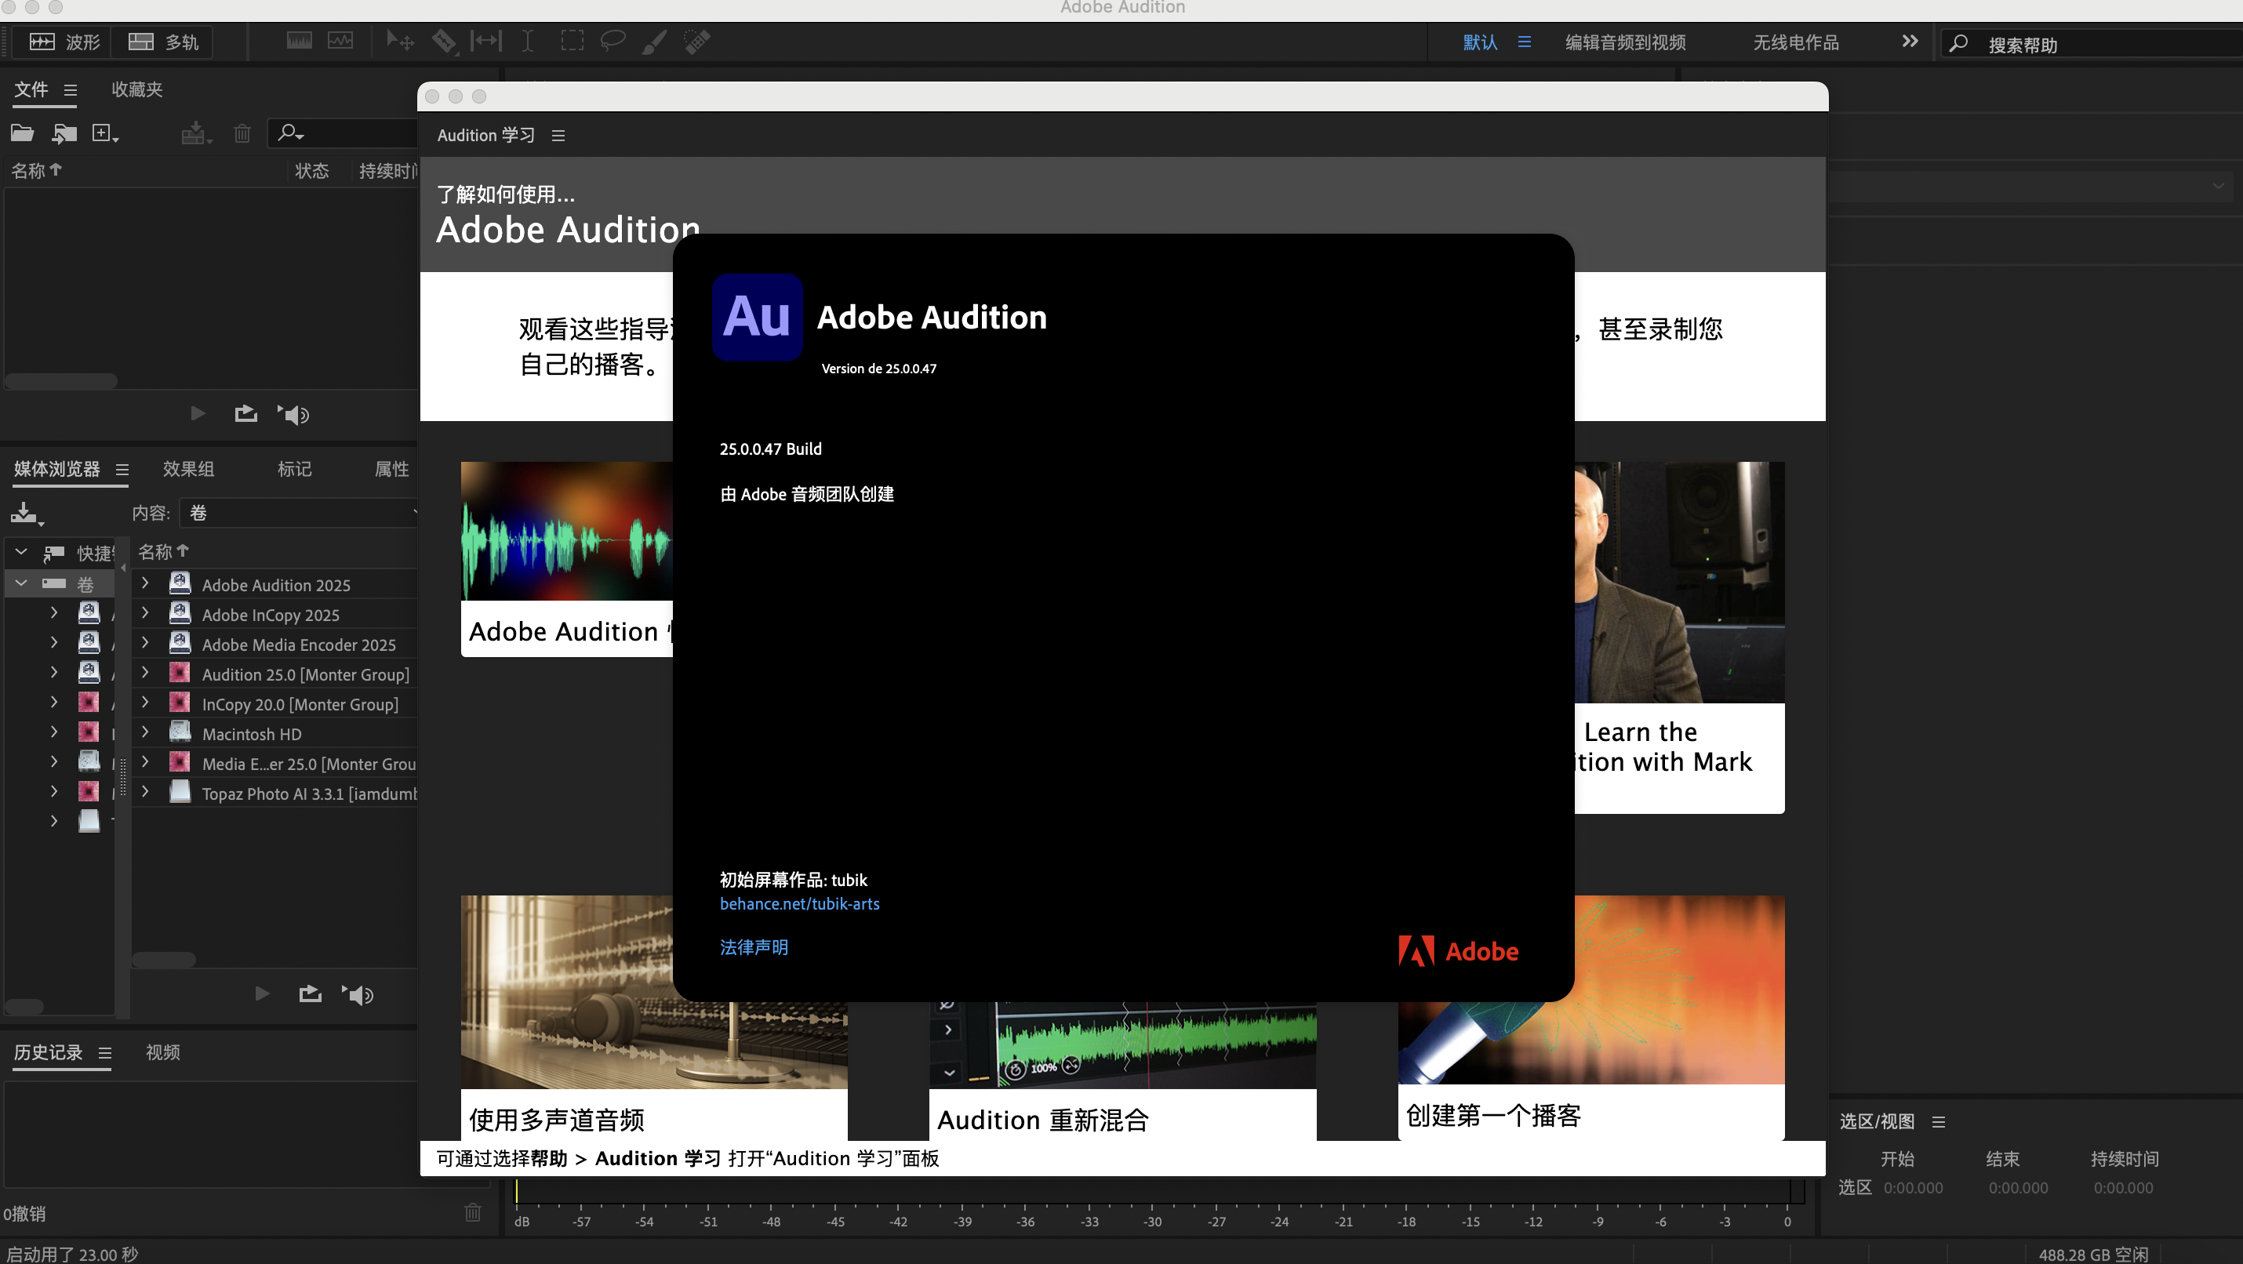Select the Move tool in toolbar
Image resolution: width=2243 pixels, height=1264 pixels.
(400, 41)
